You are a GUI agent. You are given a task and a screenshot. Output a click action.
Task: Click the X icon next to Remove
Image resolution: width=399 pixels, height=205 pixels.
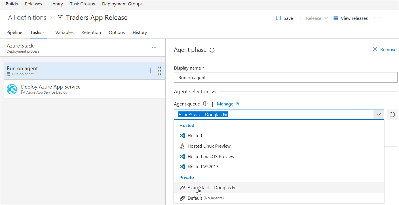(x=375, y=49)
